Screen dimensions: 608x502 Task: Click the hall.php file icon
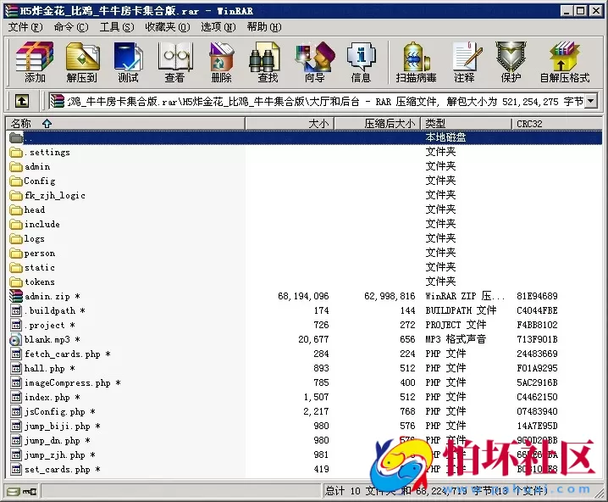[x=16, y=368]
